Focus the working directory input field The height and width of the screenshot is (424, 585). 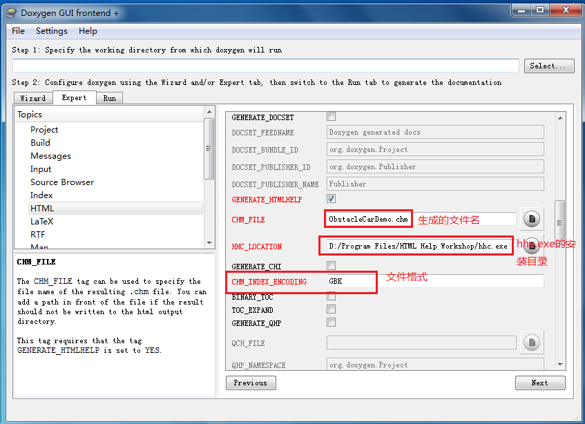click(266, 66)
